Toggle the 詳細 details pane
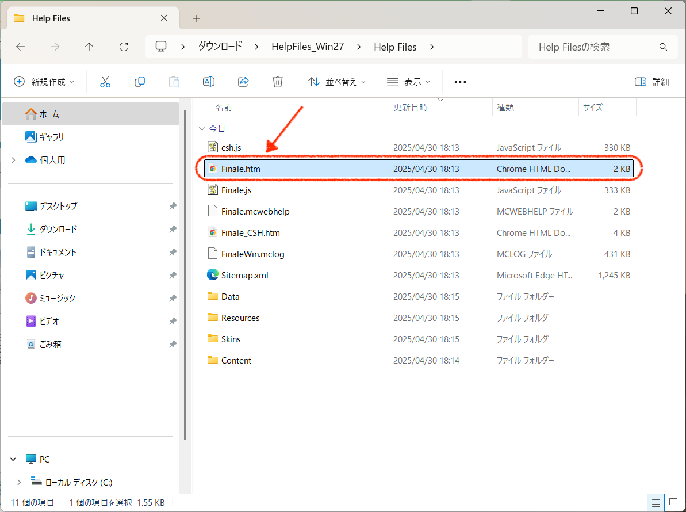This screenshot has width=686, height=512. click(x=652, y=82)
